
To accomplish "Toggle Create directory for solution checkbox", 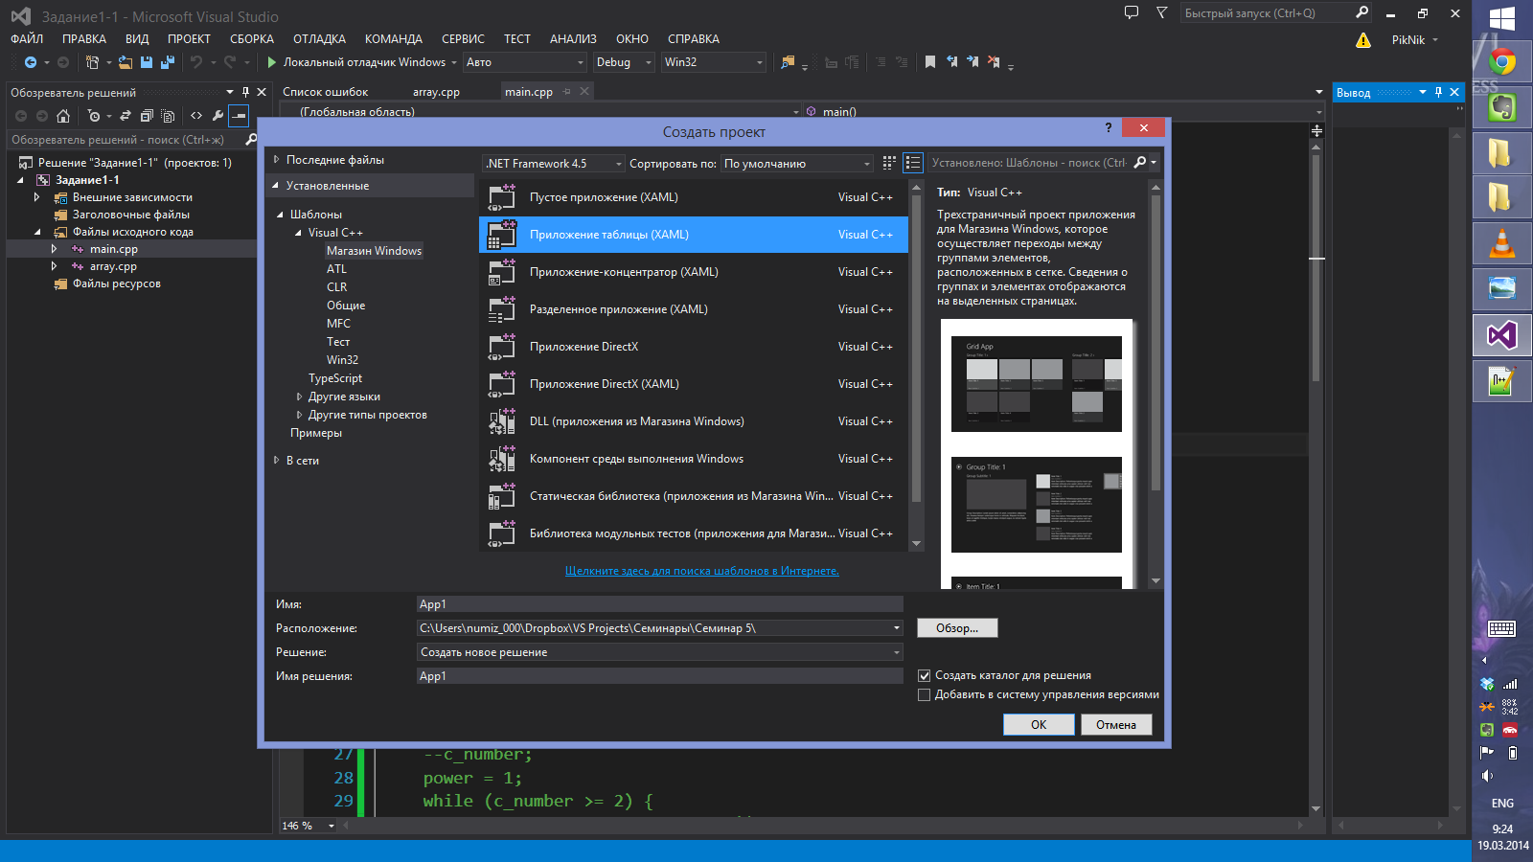I will tap(925, 675).
